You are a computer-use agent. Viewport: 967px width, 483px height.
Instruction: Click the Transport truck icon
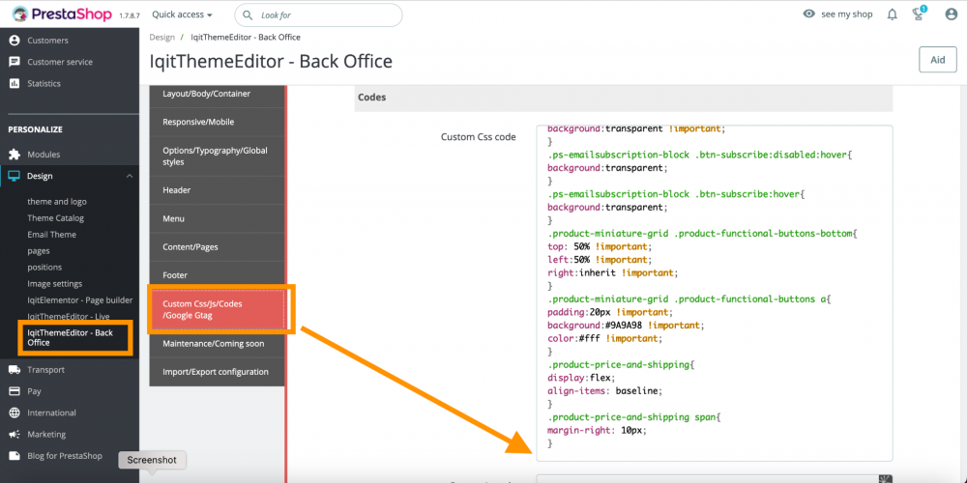tap(15, 370)
